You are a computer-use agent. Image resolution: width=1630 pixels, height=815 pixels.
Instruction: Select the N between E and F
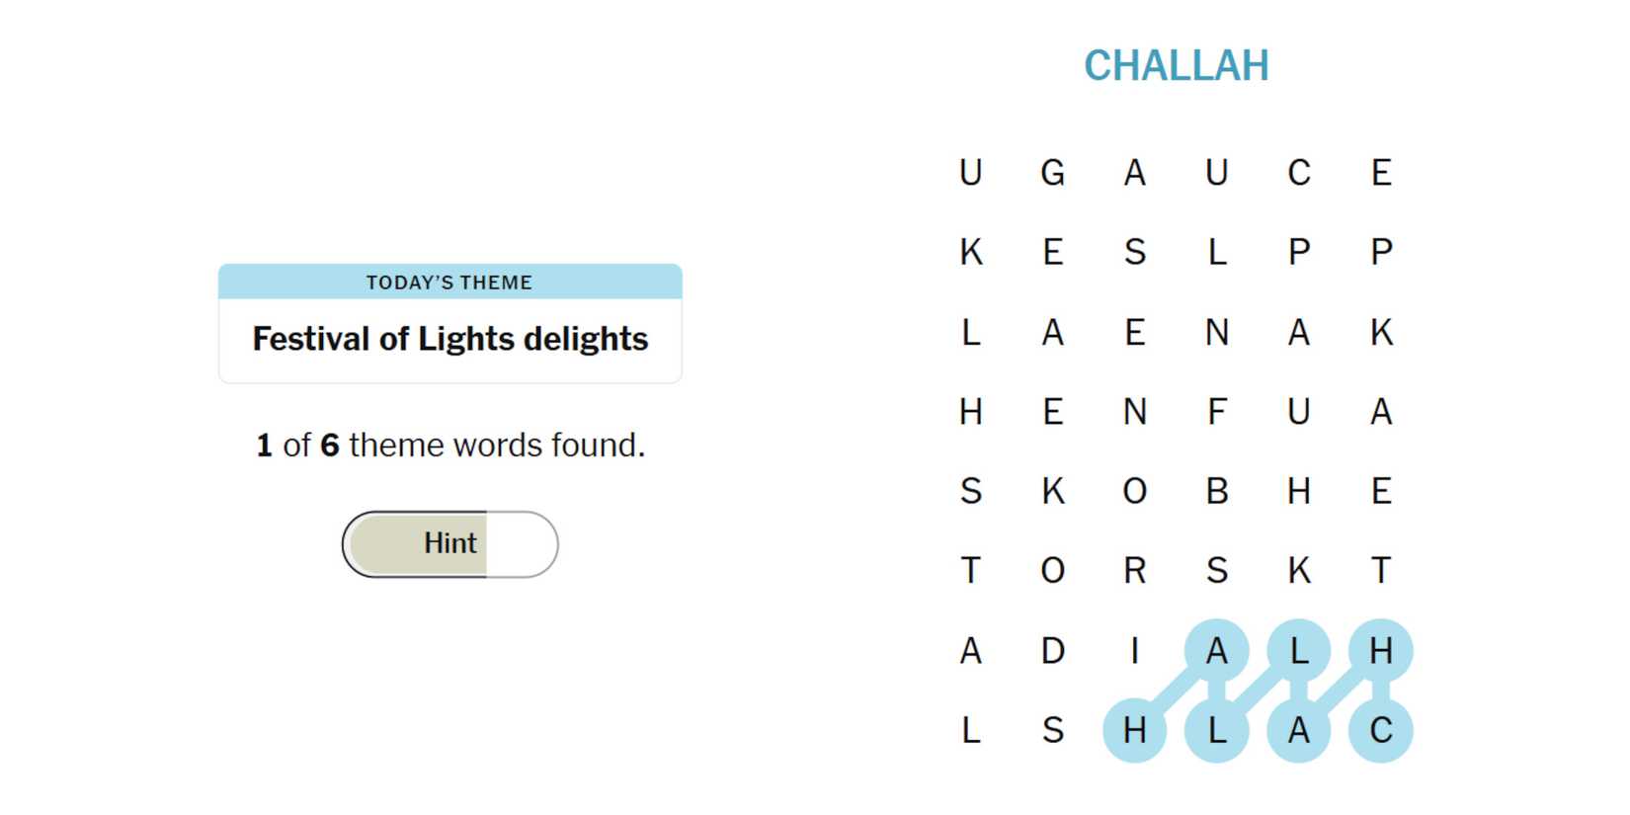tap(1135, 412)
